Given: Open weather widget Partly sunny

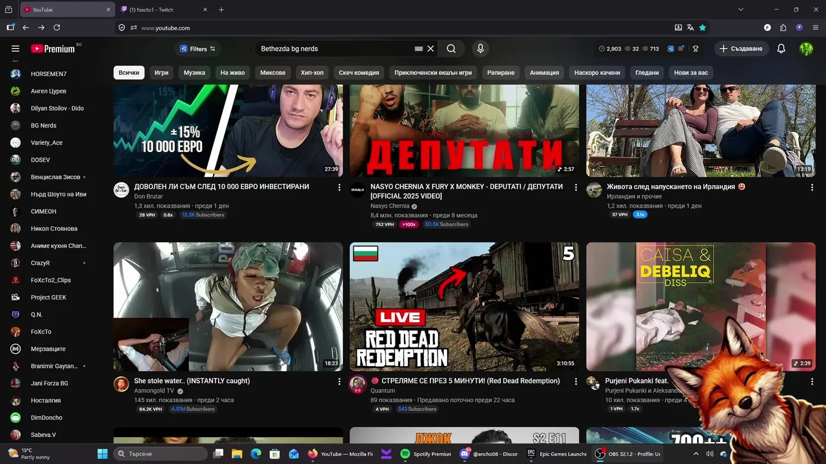Looking at the screenshot, I should [28, 454].
